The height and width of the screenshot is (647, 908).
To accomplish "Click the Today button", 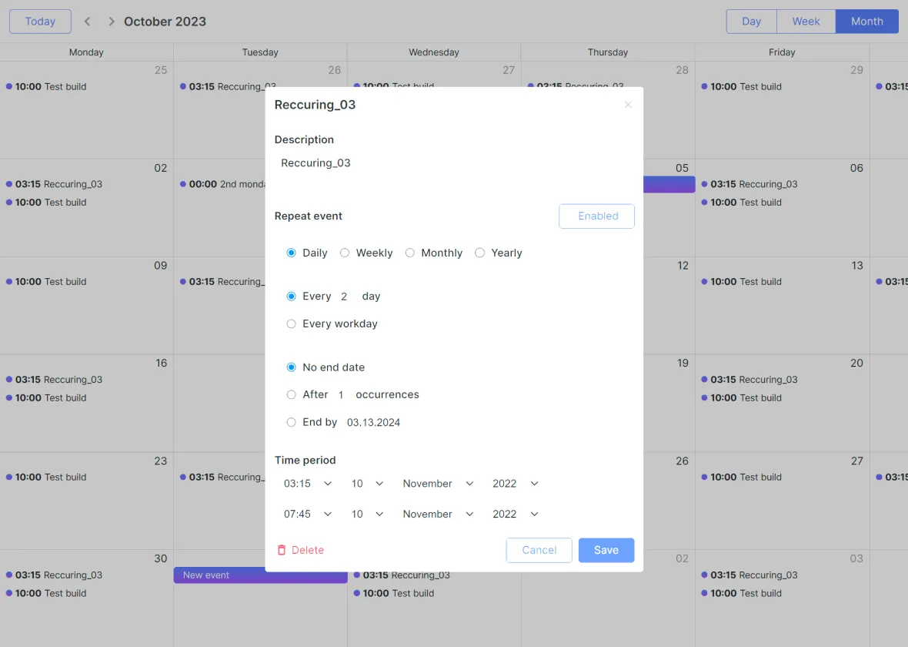I will tap(40, 22).
